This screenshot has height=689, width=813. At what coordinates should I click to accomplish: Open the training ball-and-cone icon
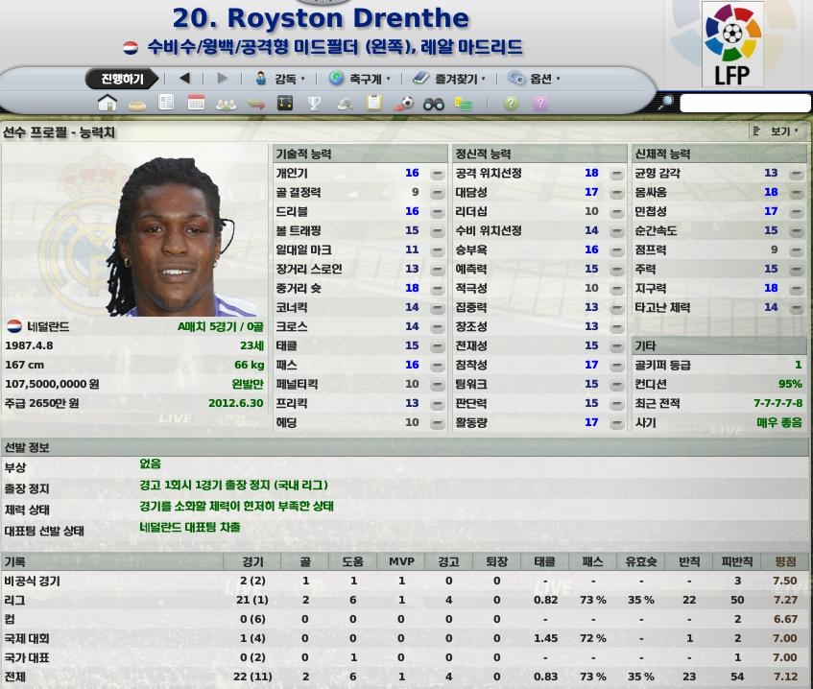(403, 104)
